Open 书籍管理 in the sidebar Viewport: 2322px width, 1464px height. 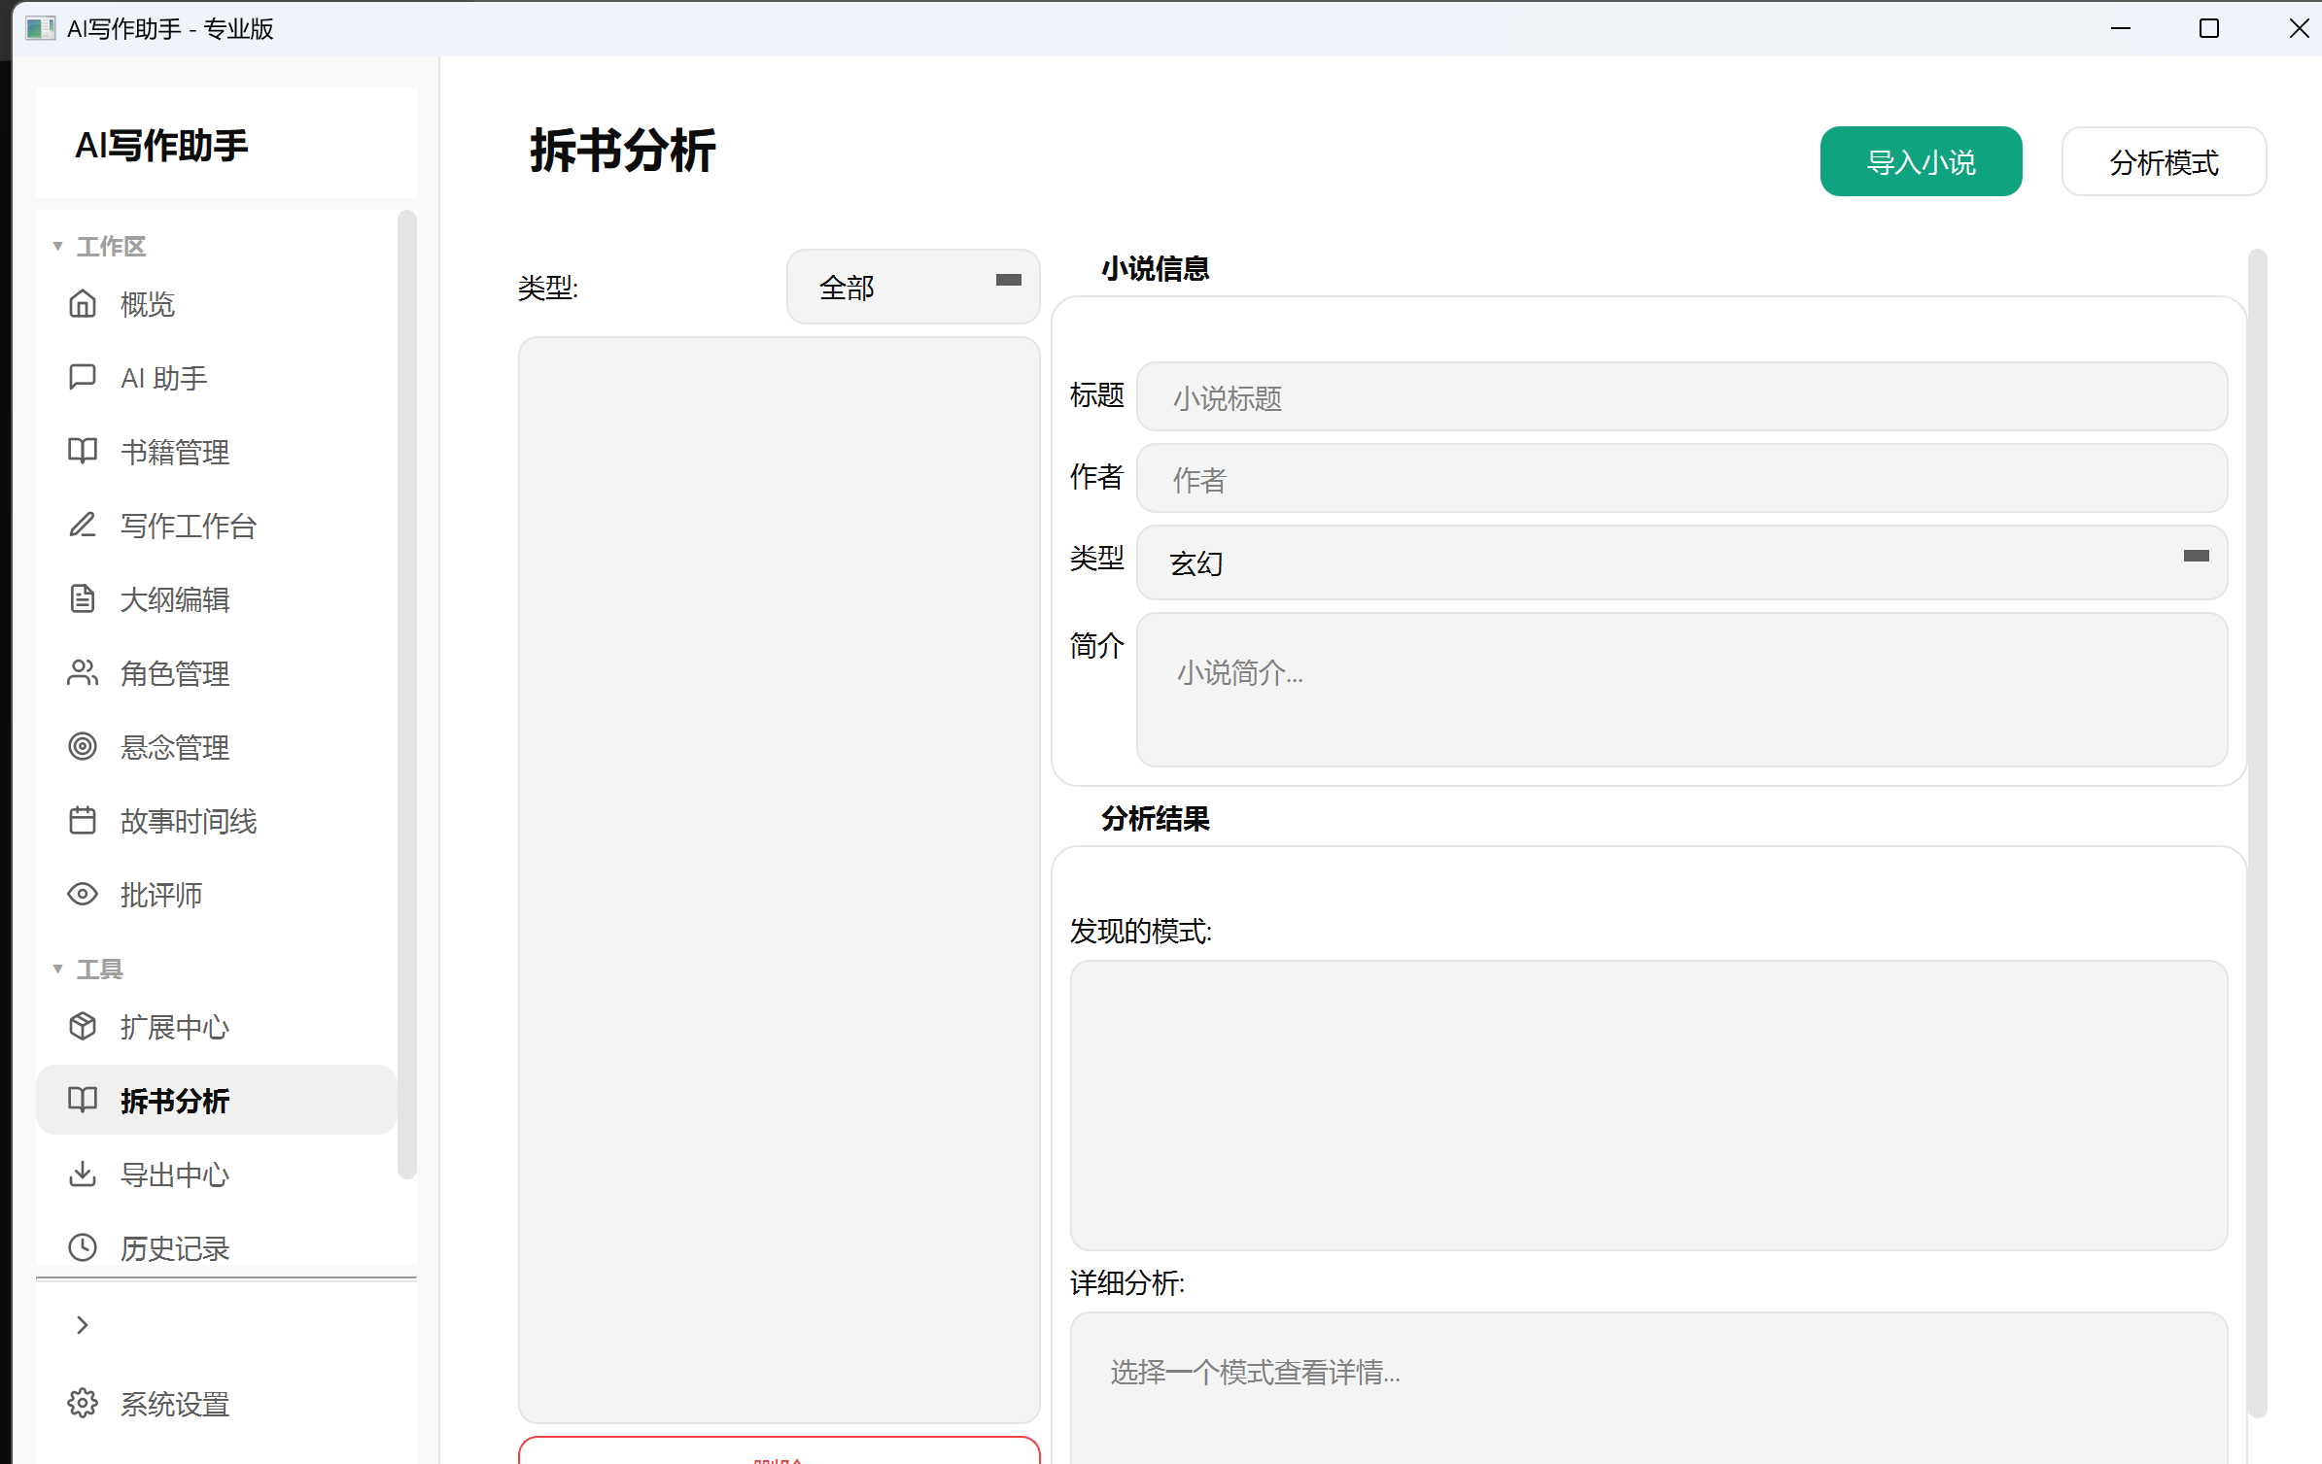216,452
